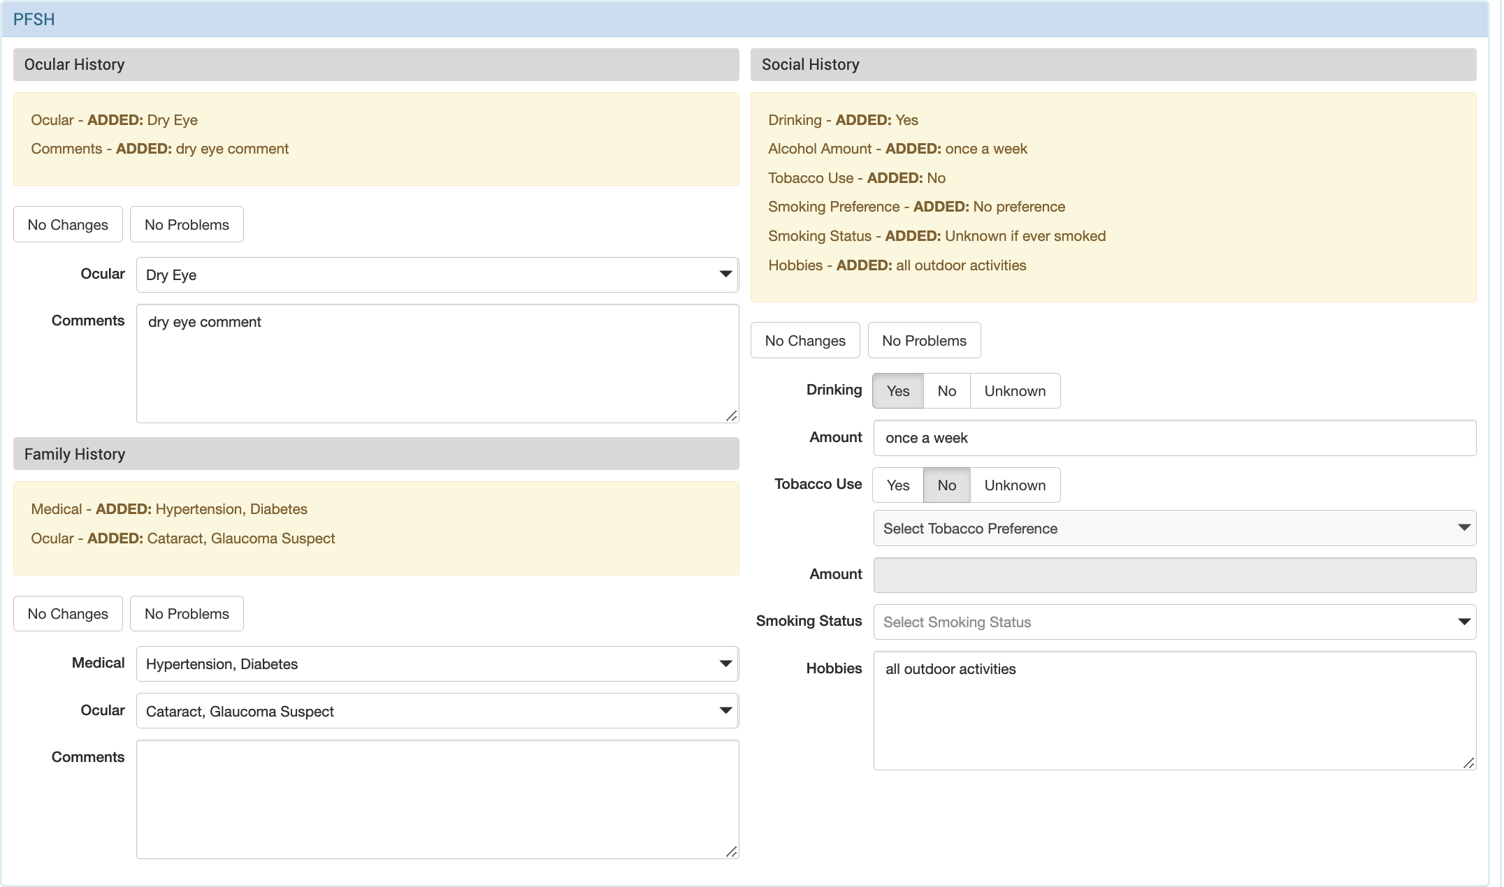Click No Problems under Ocular History
The height and width of the screenshot is (887, 1504).
pyautogui.click(x=187, y=225)
